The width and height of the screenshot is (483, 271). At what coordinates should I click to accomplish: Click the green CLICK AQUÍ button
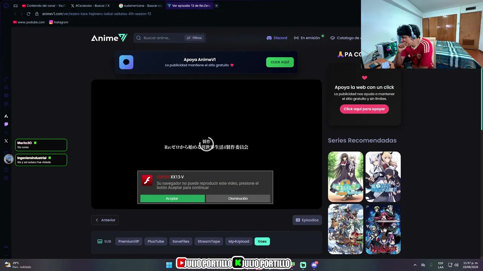(x=280, y=62)
